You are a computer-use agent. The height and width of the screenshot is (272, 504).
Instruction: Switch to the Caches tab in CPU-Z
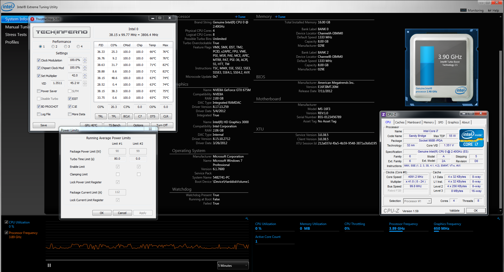point(400,122)
